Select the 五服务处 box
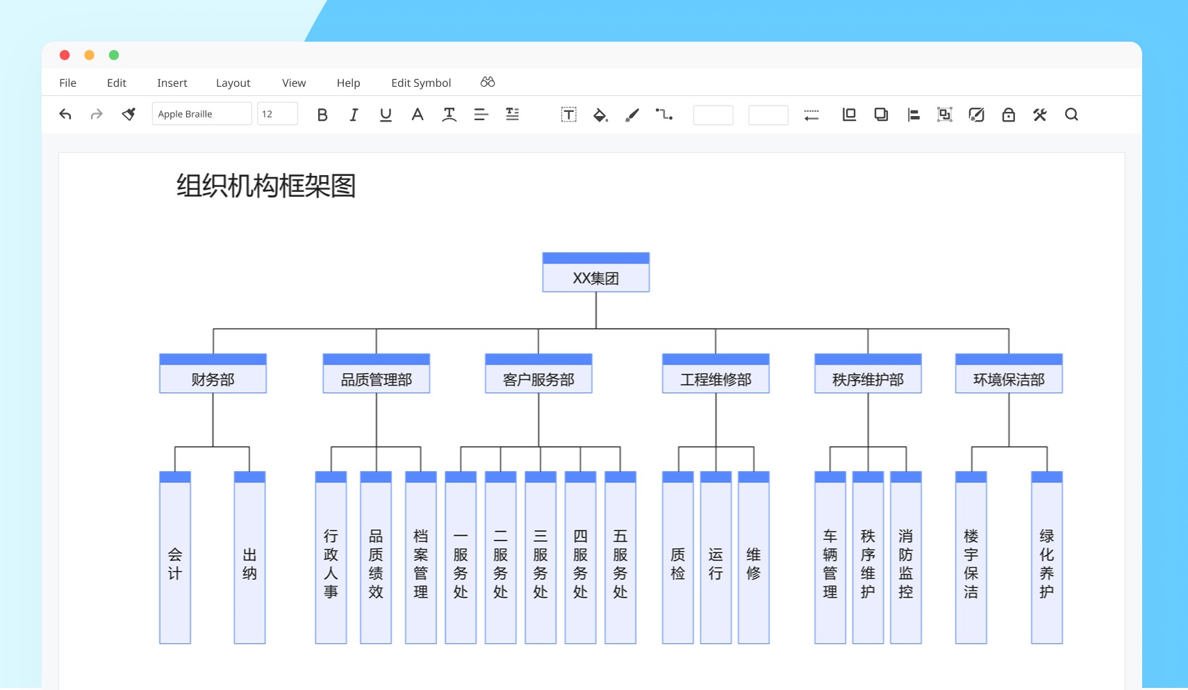1188x690 pixels. pyautogui.click(x=620, y=558)
